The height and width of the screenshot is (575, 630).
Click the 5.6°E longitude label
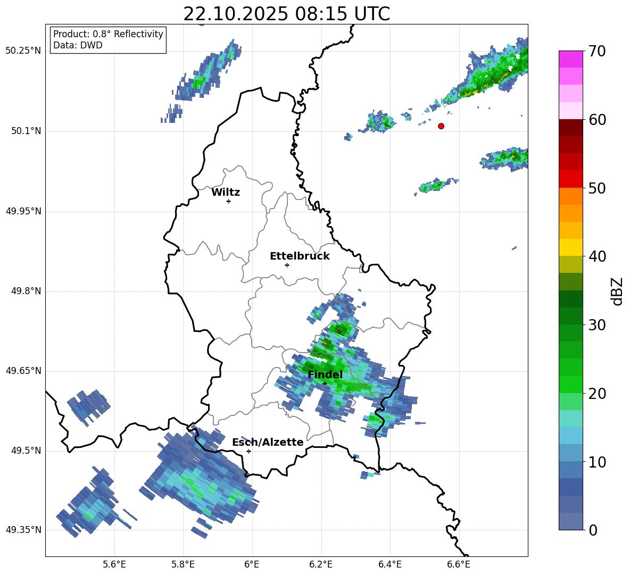(x=114, y=564)
